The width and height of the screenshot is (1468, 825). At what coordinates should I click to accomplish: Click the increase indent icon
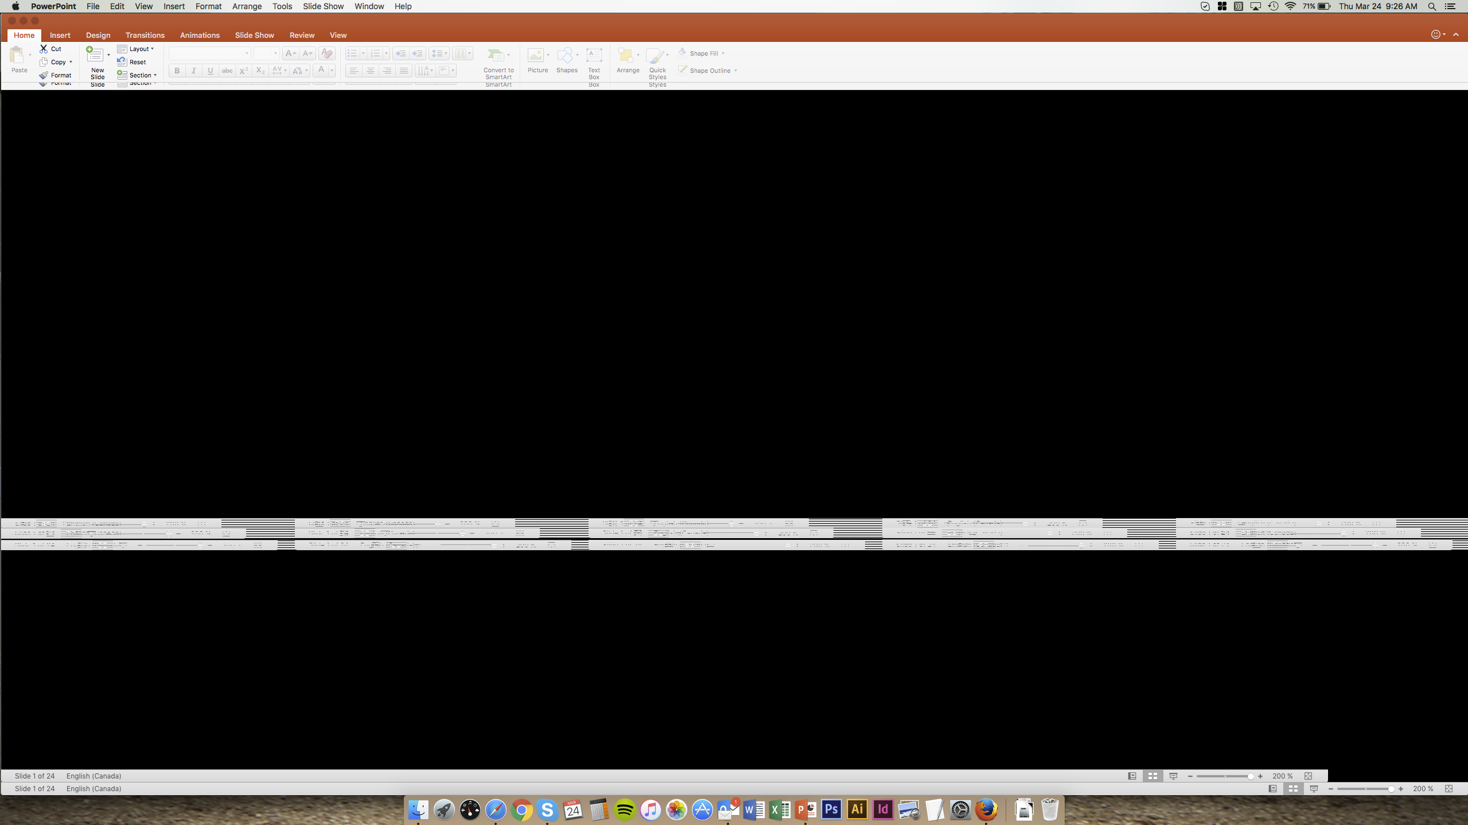(418, 53)
